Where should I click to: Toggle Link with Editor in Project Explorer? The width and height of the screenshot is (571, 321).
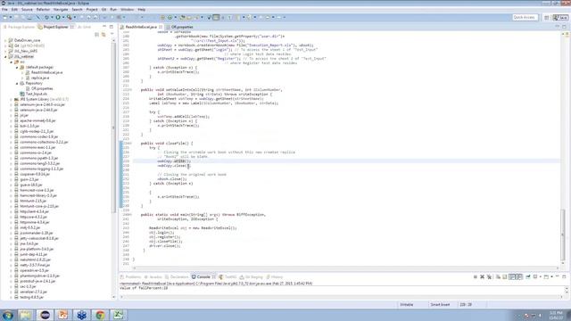103,34
